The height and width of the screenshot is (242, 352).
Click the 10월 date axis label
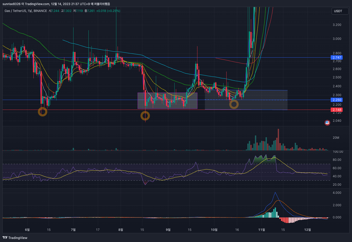(214, 230)
